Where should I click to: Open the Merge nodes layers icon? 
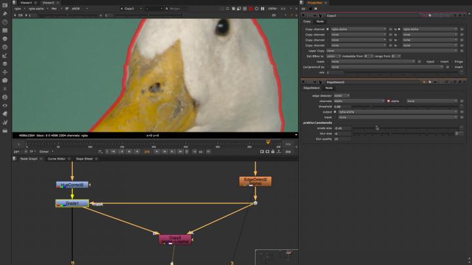point(5,63)
